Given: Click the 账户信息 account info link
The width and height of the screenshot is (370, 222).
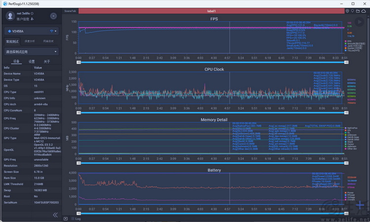Looking at the screenshot, I should (x=23, y=19).
